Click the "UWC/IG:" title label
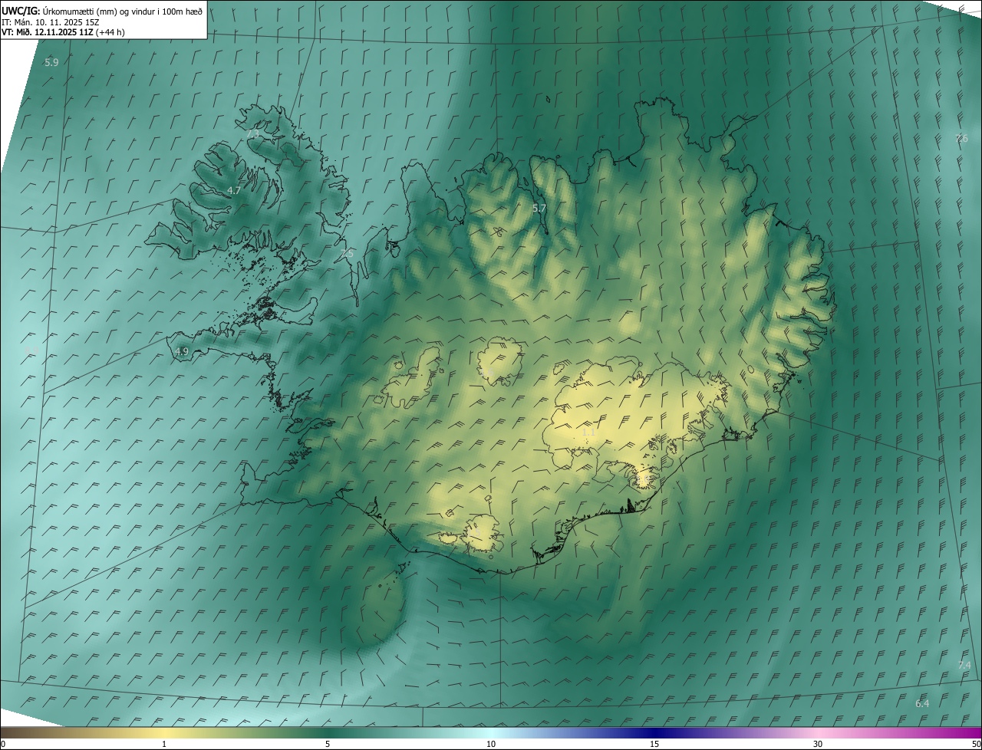The image size is (982, 750). click(19, 11)
